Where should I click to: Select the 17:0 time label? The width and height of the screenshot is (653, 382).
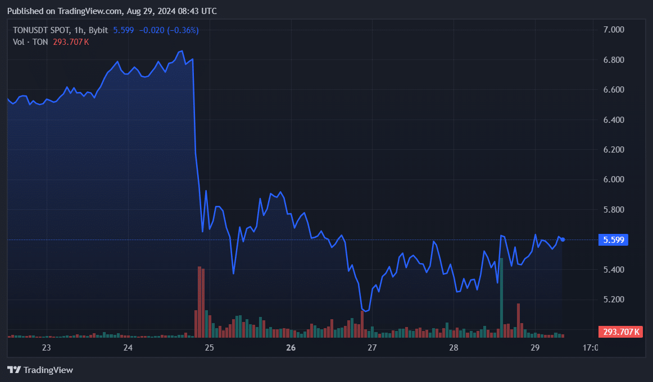[x=591, y=348]
